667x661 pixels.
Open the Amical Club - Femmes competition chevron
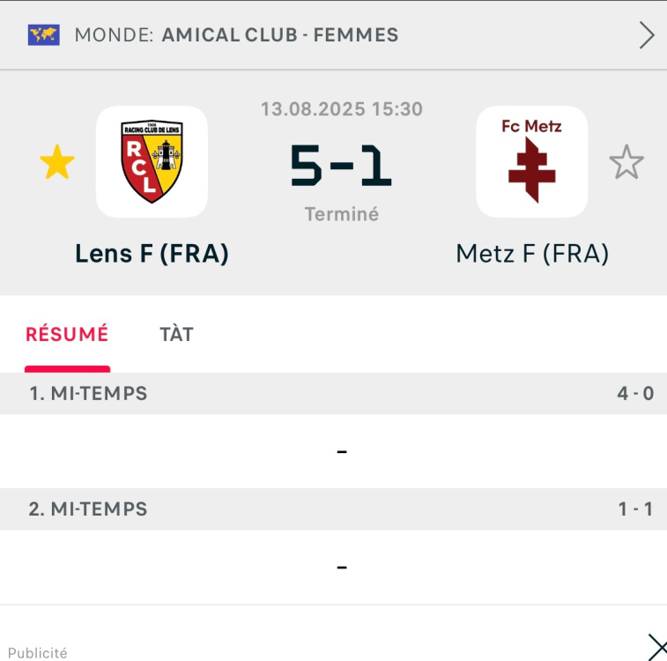click(647, 36)
